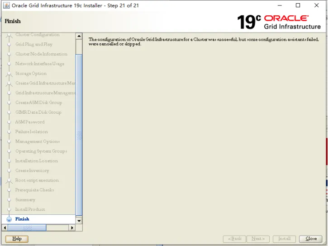Click the sidebar horizontal scrollbar thumb
The height and width of the screenshot is (246, 328).
27,227
